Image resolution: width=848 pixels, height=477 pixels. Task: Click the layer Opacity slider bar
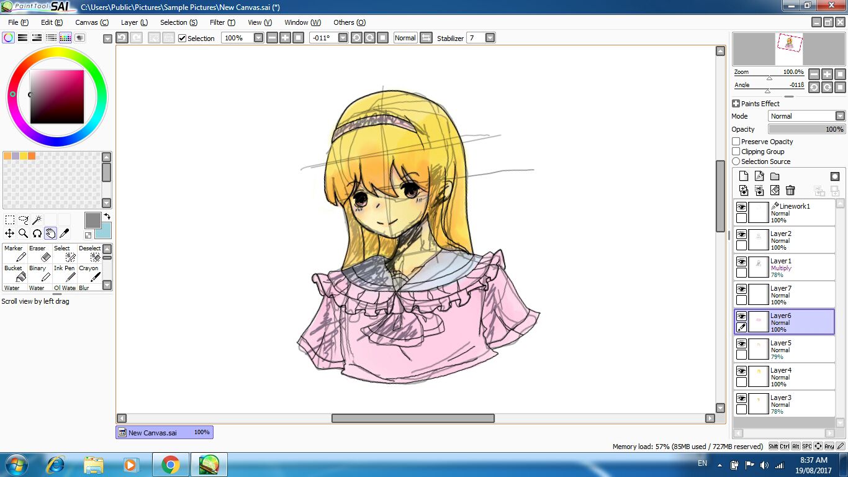tap(807, 129)
